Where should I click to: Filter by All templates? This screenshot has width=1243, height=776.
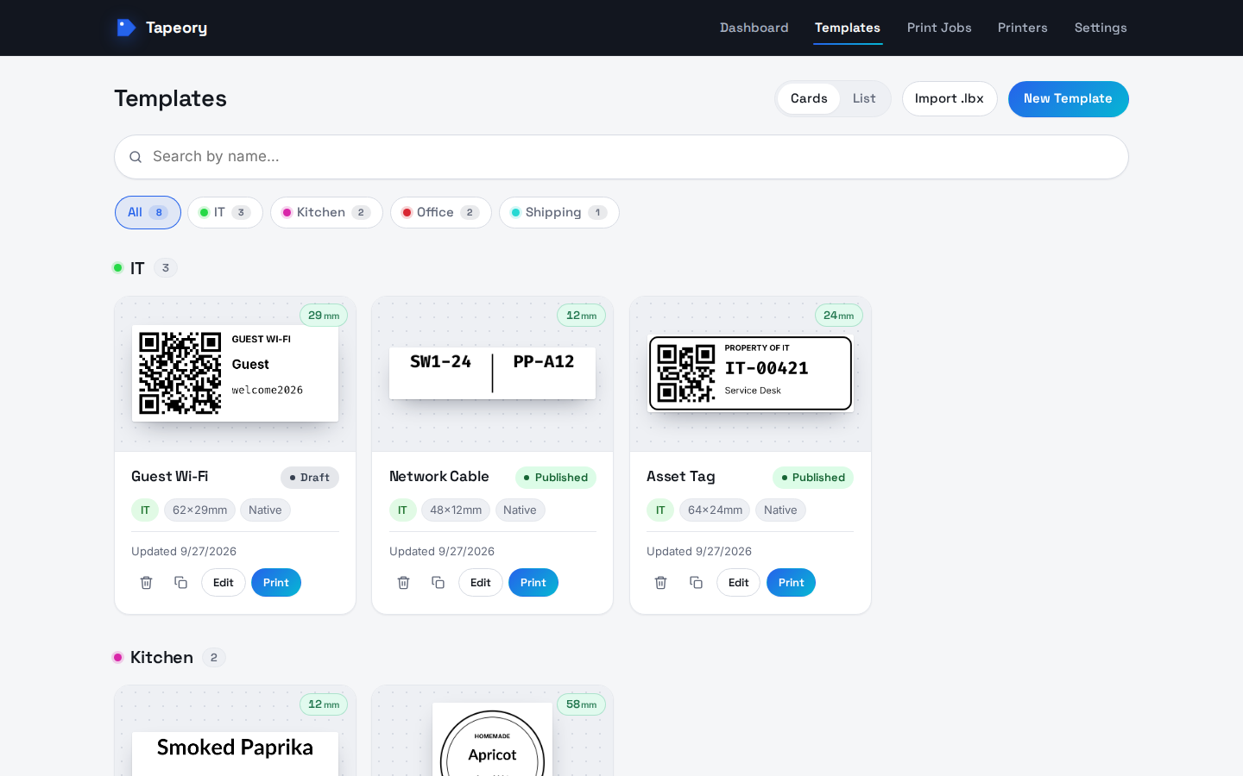tap(148, 212)
